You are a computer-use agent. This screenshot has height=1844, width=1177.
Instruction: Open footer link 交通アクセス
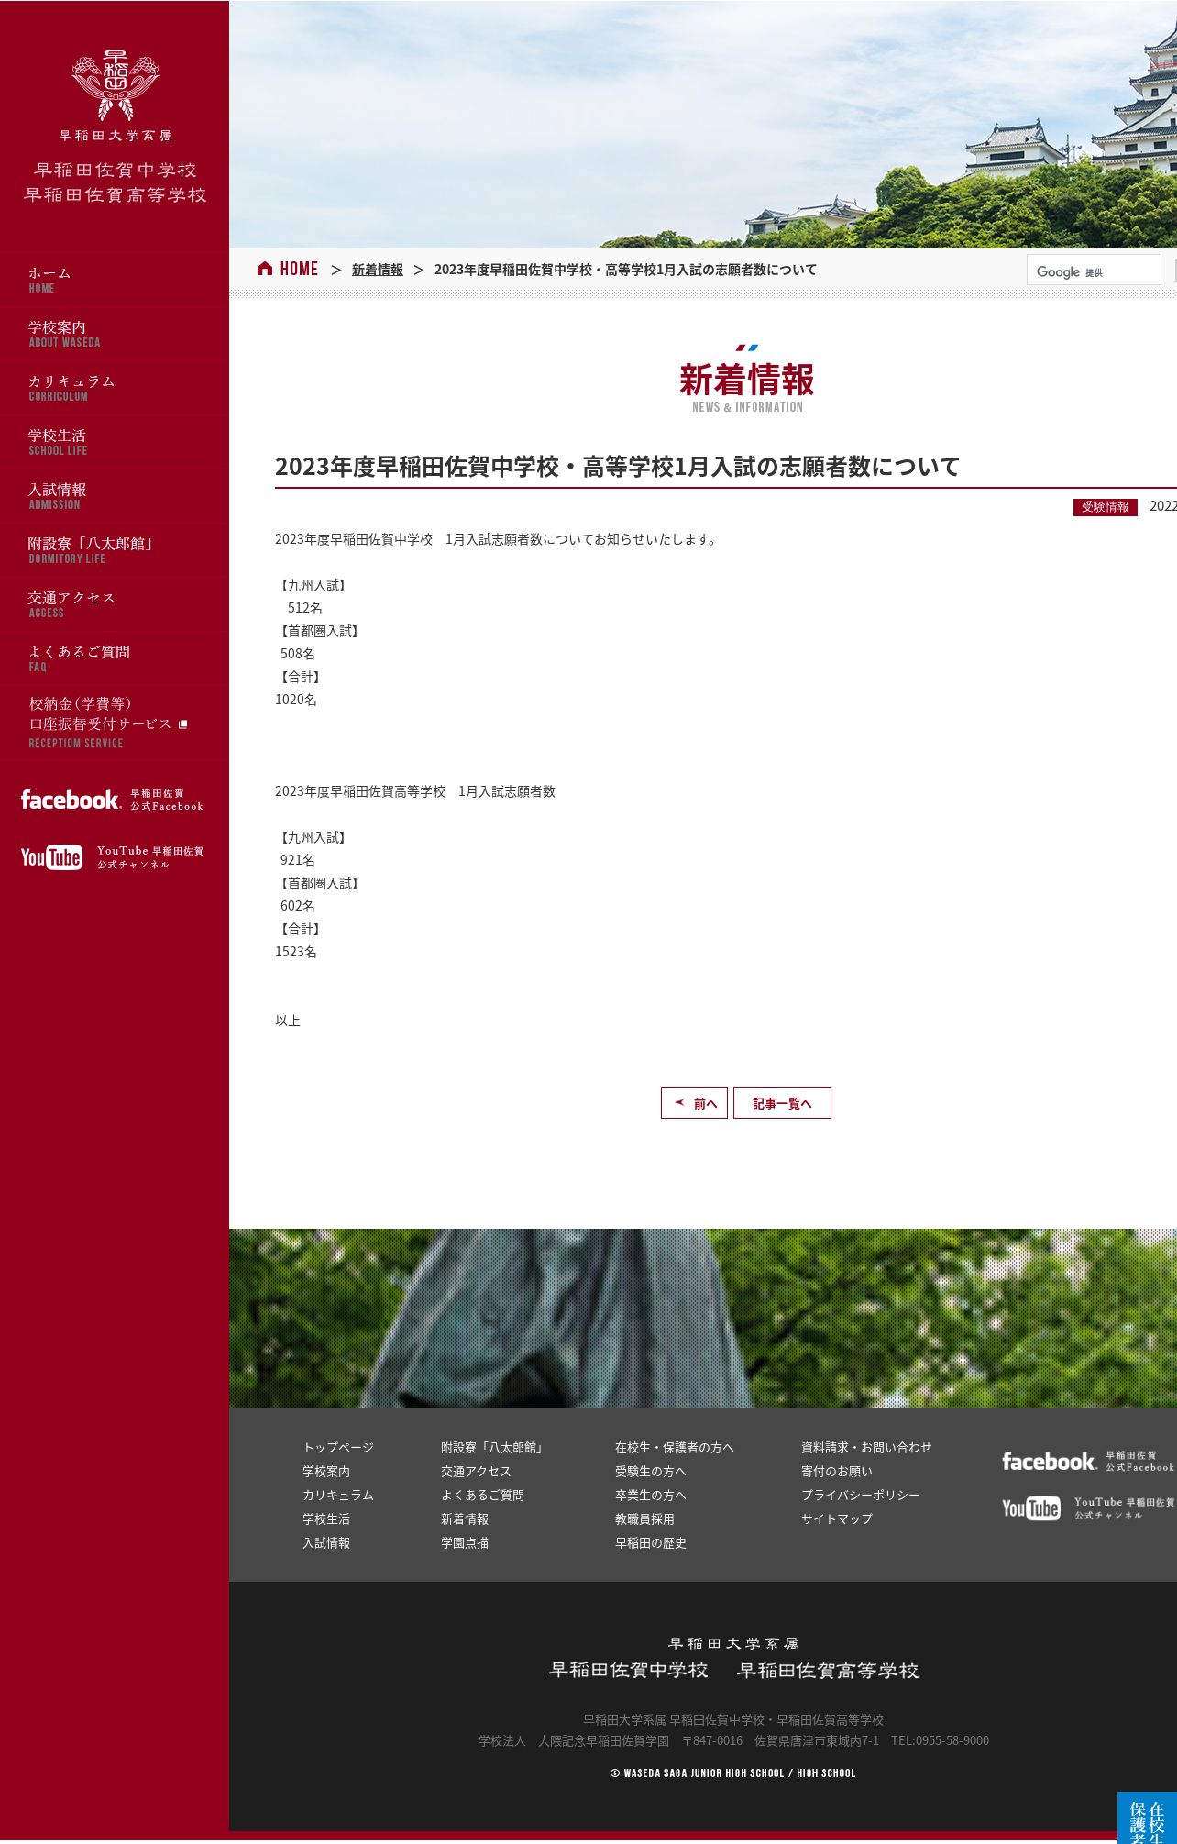pos(476,1471)
